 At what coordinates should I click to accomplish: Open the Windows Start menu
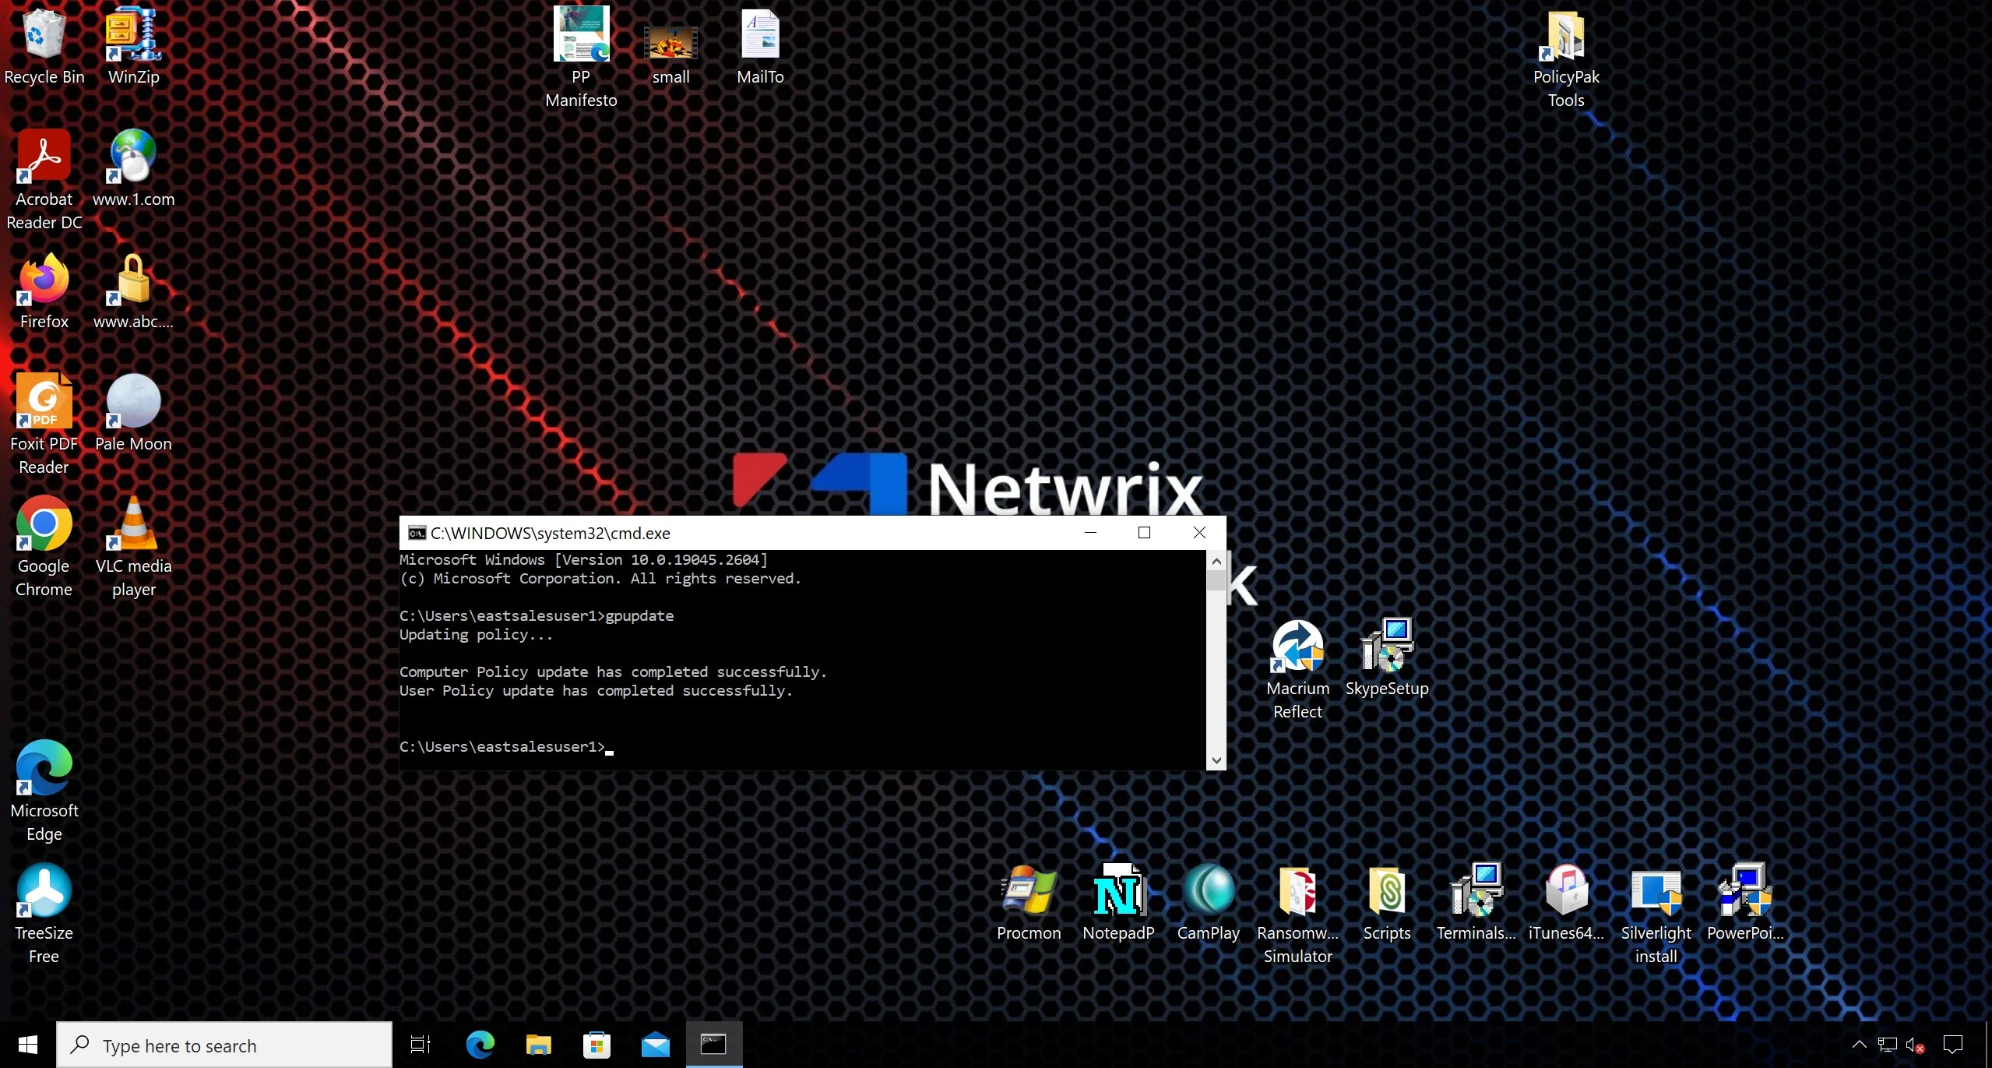pyautogui.click(x=28, y=1045)
